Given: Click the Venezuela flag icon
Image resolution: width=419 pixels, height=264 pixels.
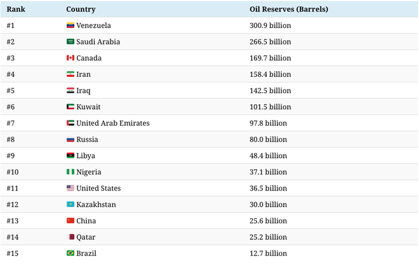Looking at the screenshot, I should click(x=70, y=25).
